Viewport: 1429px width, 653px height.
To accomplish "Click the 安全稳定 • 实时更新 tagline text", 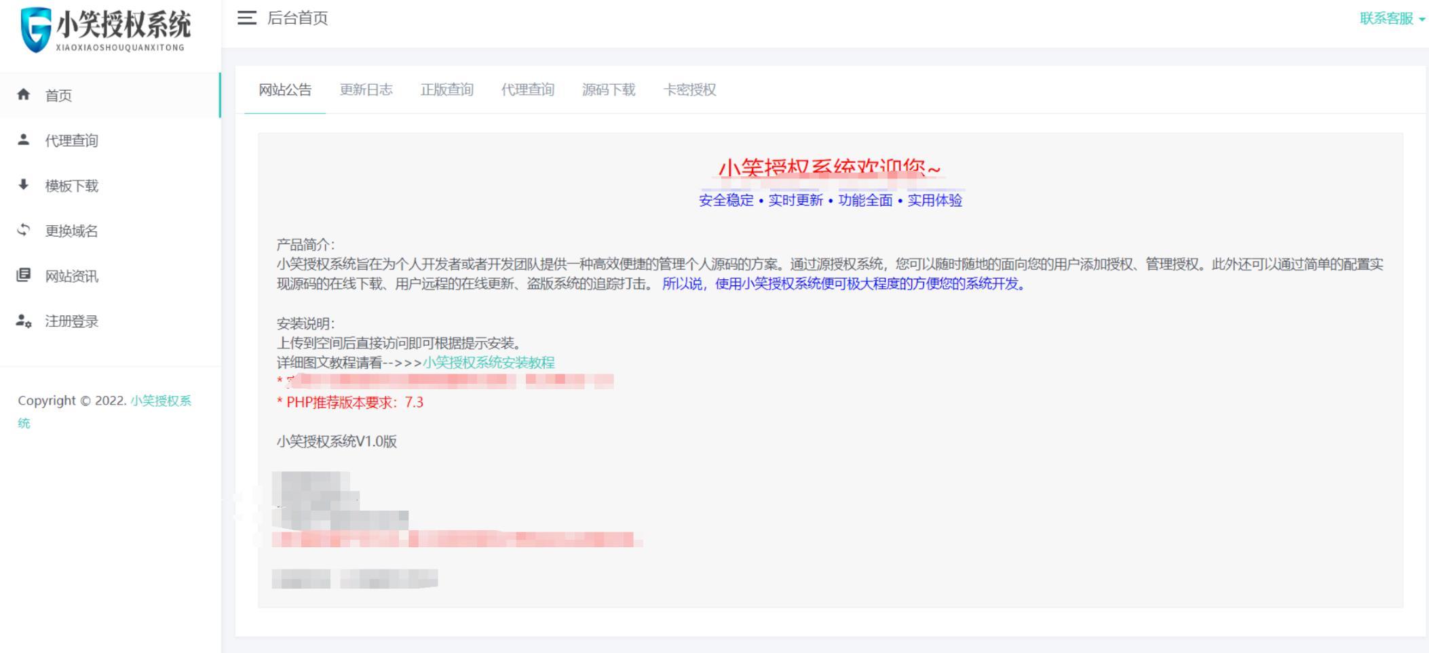I will [x=831, y=200].
